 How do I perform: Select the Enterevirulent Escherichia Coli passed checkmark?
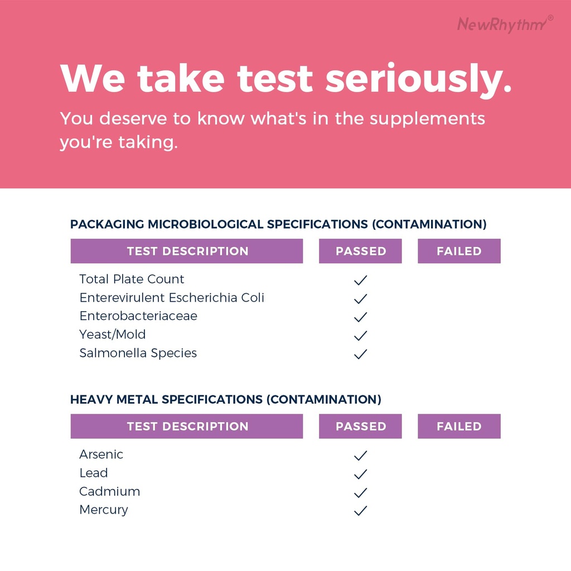click(361, 298)
